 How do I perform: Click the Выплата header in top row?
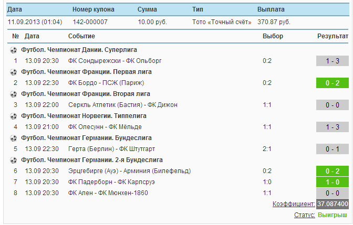coord(271,9)
